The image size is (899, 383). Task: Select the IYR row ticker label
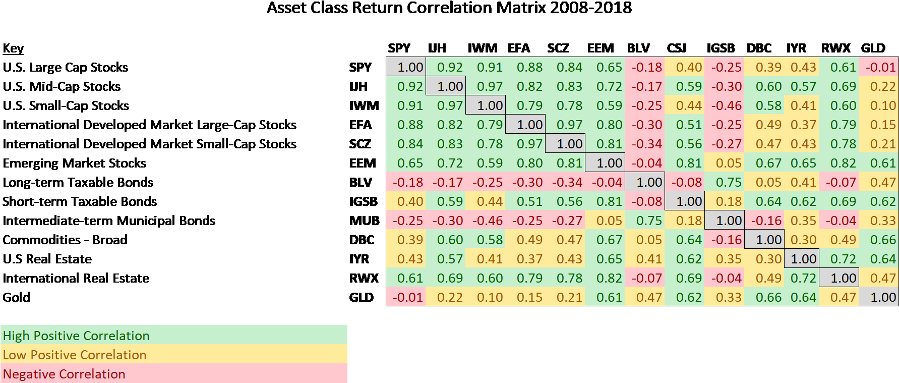(358, 259)
